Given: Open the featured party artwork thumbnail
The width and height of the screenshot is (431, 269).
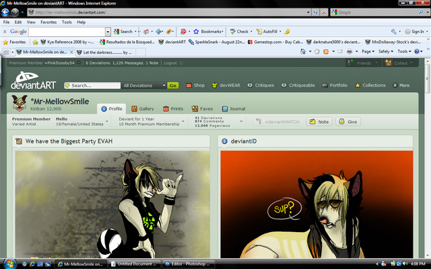Looking at the screenshot, I should (x=112, y=204).
